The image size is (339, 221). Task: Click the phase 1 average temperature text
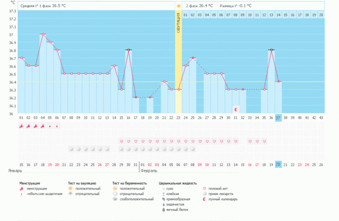(x=43, y=6)
